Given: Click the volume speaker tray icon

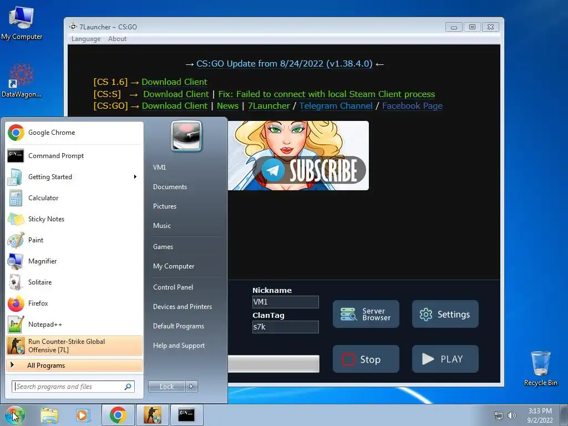Looking at the screenshot, I should pyautogui.click(x=512, y=415).
